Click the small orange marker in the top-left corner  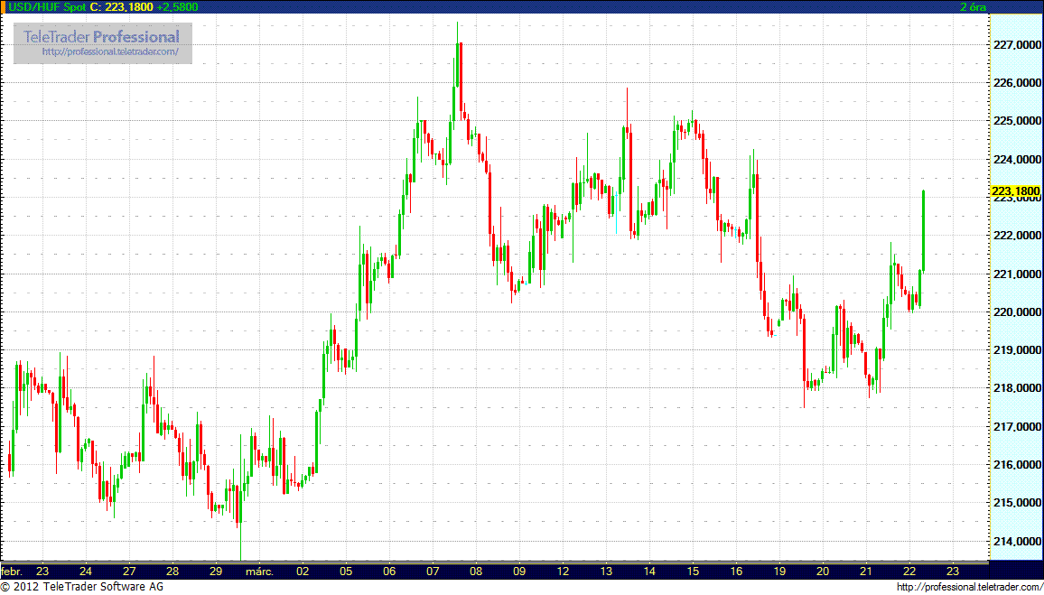tap(4, 5)
